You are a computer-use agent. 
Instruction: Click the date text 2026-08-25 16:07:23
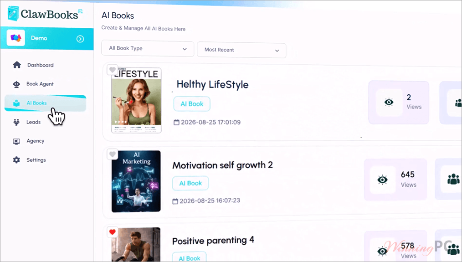tap(210, 200)
